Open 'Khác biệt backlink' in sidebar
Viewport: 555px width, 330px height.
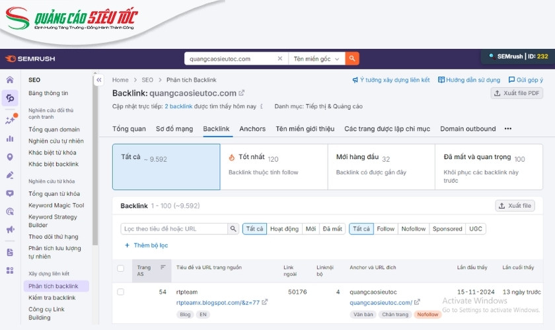pyautogui.click(x=54, y=164)
